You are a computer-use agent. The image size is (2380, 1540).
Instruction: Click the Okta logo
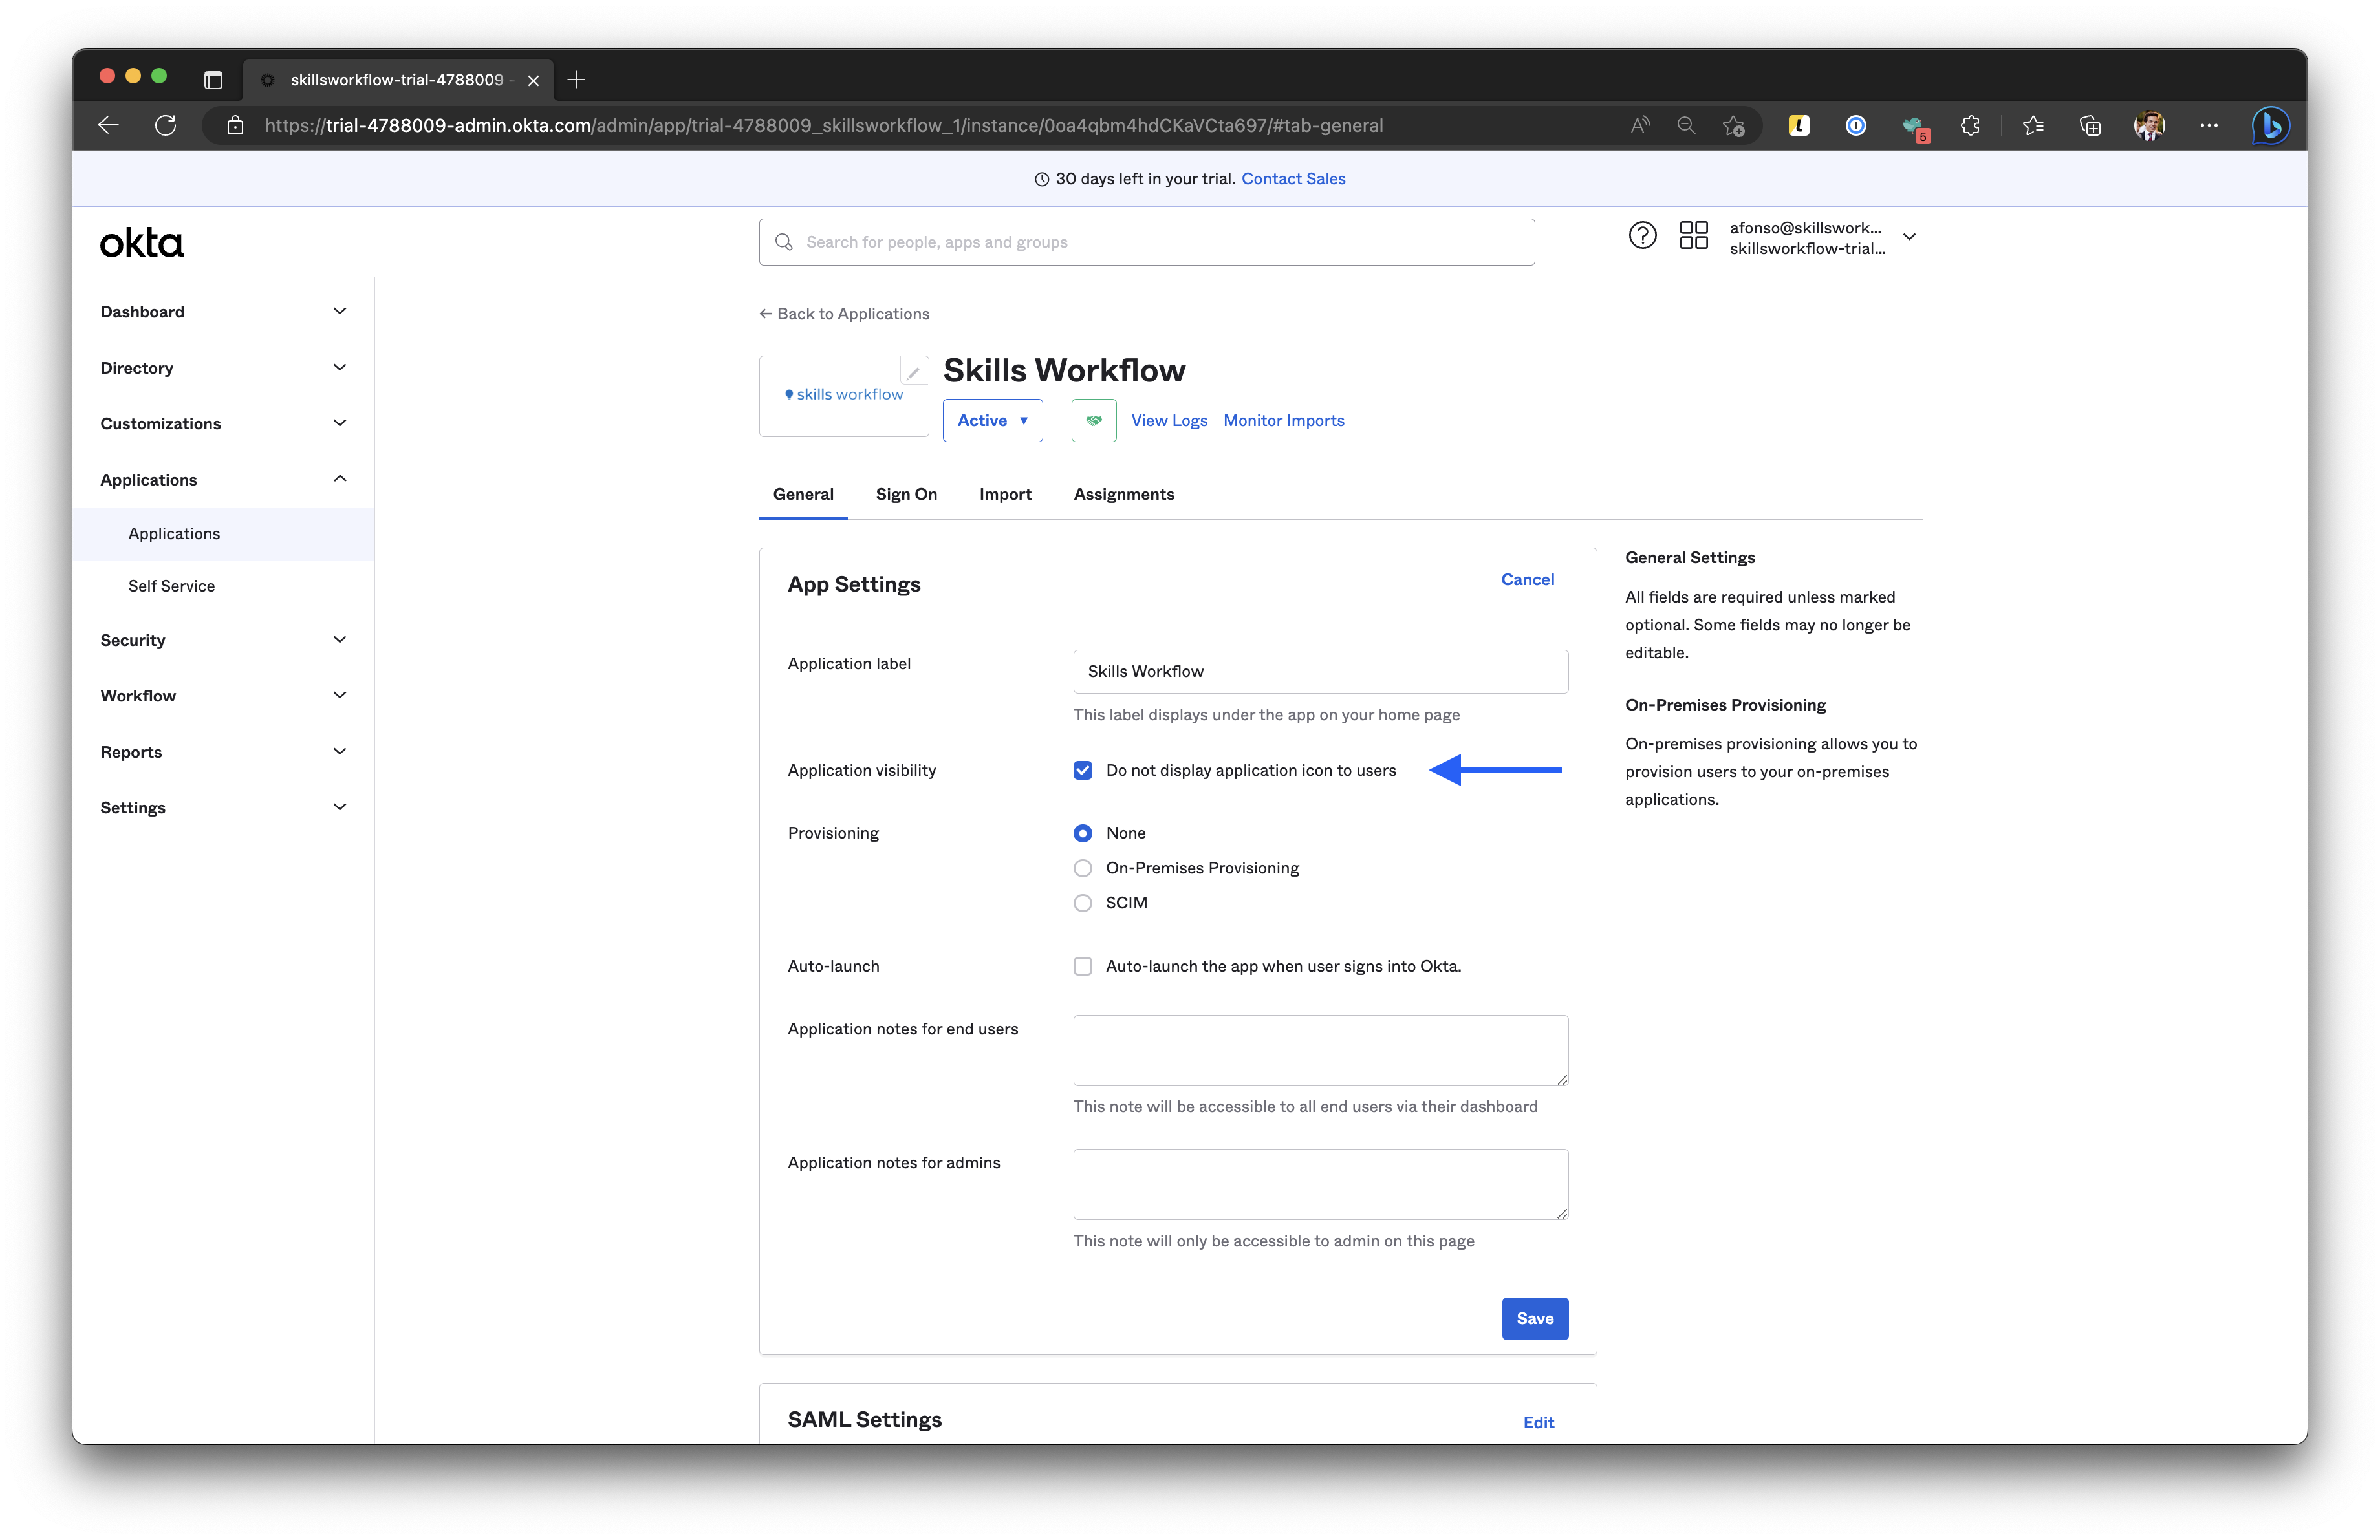click(x=142, y=243)
